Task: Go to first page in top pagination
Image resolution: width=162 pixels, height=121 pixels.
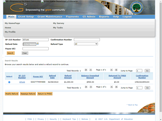Action: pos(86,70)
